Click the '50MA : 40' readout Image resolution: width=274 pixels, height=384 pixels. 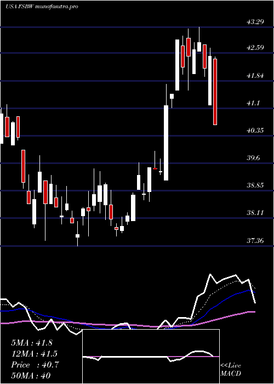click(31, 375)
